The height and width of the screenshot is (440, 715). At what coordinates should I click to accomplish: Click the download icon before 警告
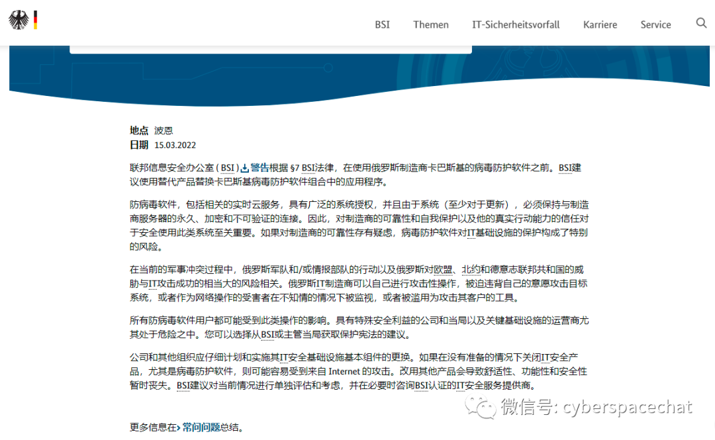[245, 168]
